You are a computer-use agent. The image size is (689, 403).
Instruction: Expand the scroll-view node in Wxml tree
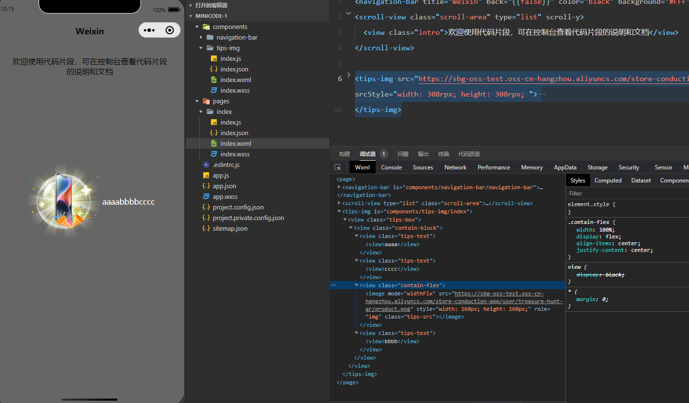pyautogui.click(x=339, y=203)
